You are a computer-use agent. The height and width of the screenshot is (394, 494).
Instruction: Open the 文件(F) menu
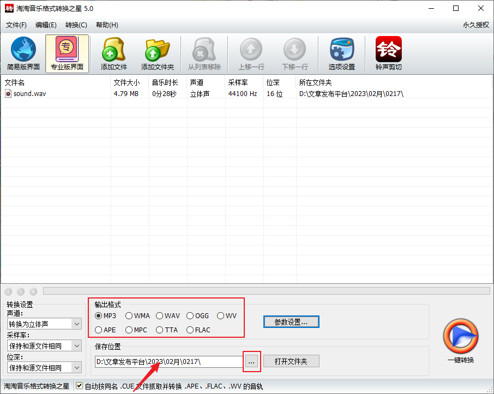click(16, 25)
